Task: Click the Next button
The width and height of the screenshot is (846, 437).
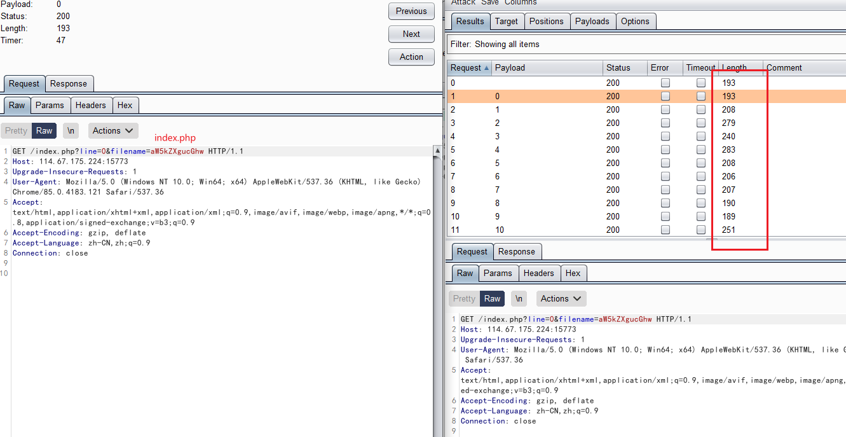Action: point(411,34)
